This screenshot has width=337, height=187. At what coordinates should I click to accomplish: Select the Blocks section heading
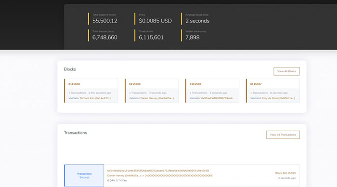tap(70, 69)
